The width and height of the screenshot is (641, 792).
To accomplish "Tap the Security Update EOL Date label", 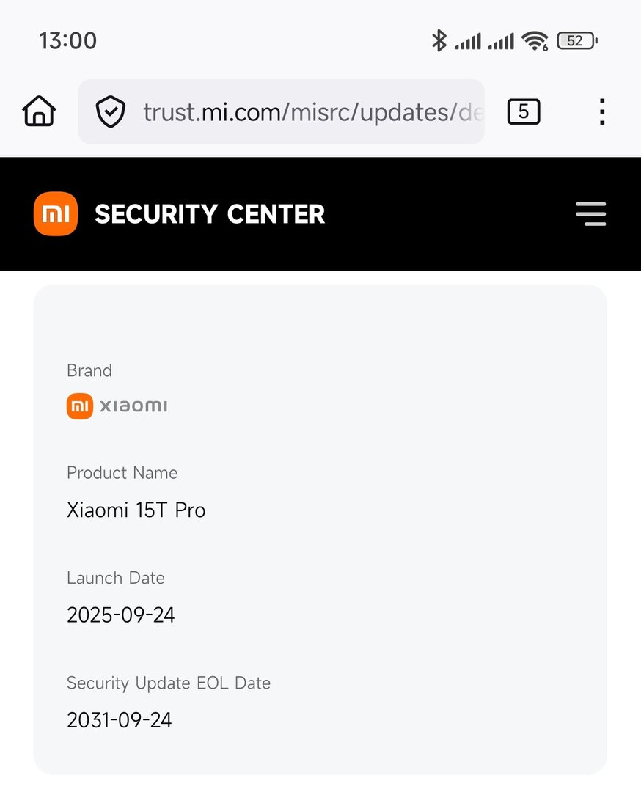I will pos(169,683).
